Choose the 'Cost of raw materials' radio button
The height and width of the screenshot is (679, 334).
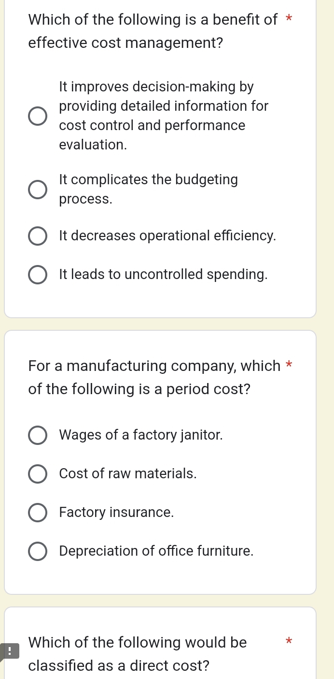(x=38, y=474)
